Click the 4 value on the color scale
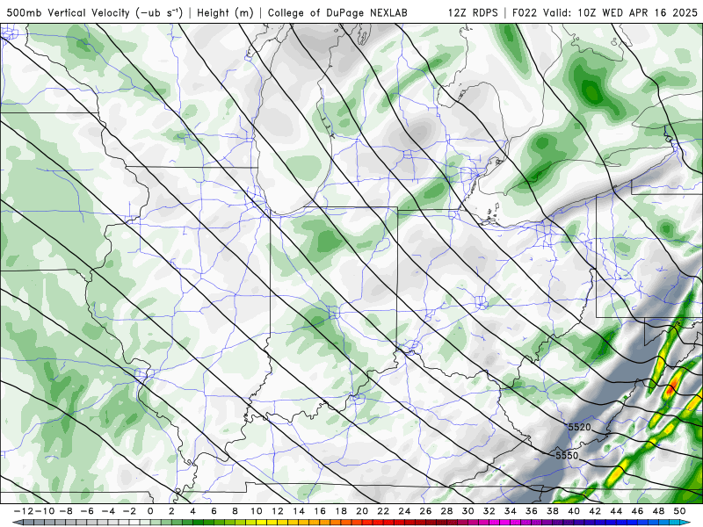 pos(192,511)
